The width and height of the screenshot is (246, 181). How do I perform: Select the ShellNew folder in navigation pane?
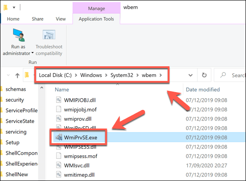pos(16,174)
